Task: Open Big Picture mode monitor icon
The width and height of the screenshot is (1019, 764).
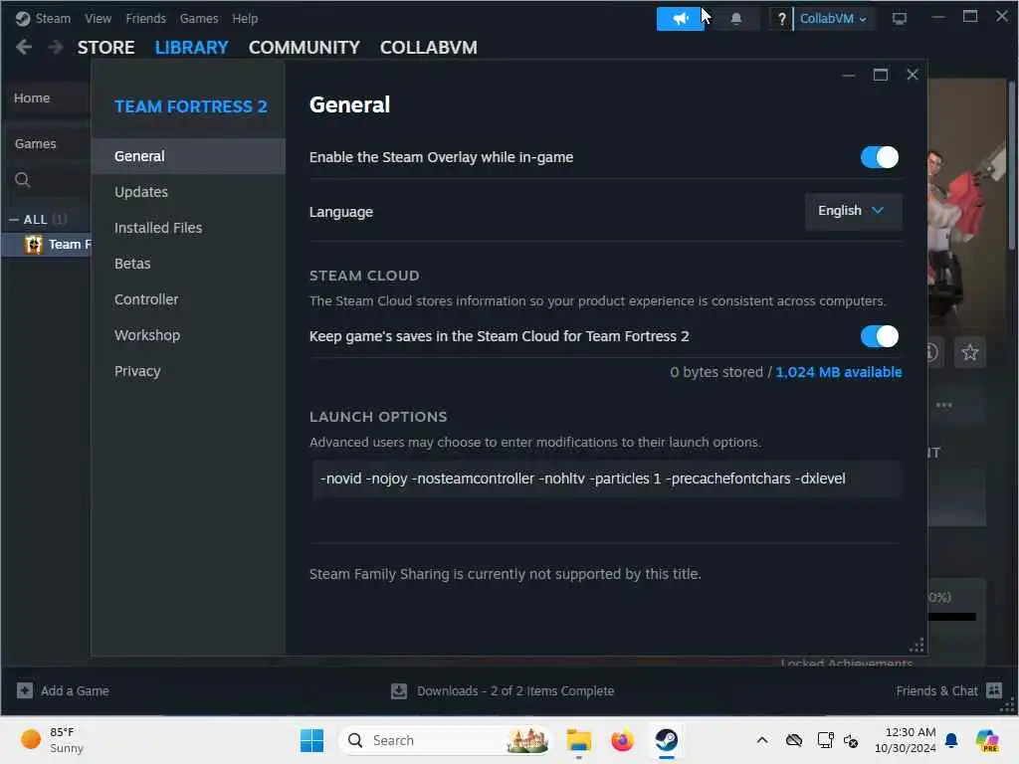Action: (900, 18)
